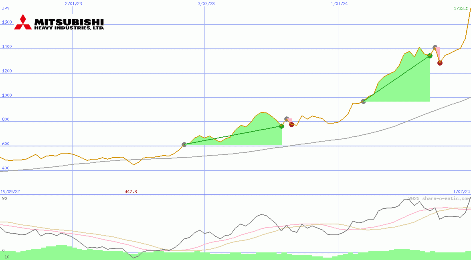Click the -10 indicator scale label

tap(6, 257)
